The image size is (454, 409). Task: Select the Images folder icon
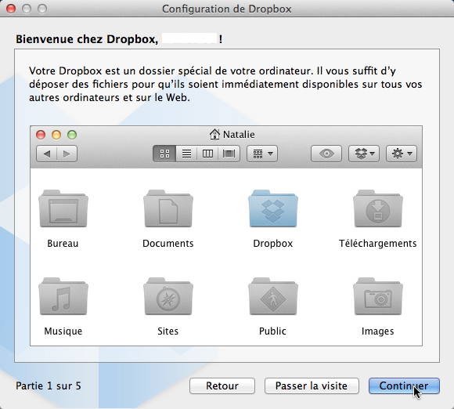click(378, 296)
